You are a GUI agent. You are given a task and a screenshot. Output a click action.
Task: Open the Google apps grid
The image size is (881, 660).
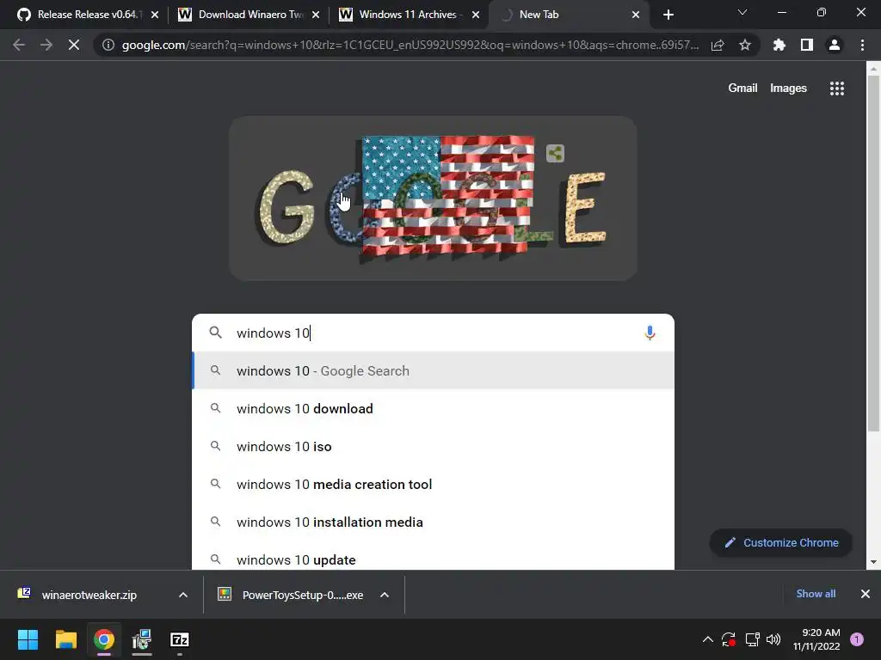coord(837,89)
